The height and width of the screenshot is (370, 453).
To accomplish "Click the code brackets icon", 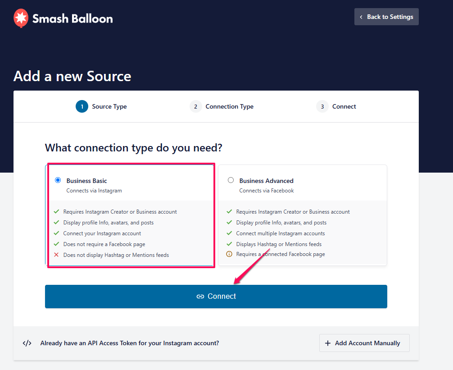I will tap(27, 343).
